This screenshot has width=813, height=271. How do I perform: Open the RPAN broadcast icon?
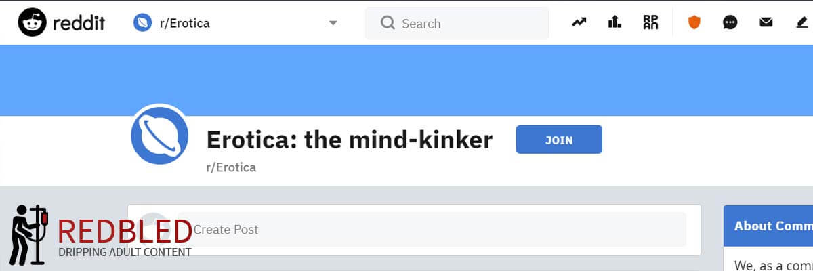(650, 22)
